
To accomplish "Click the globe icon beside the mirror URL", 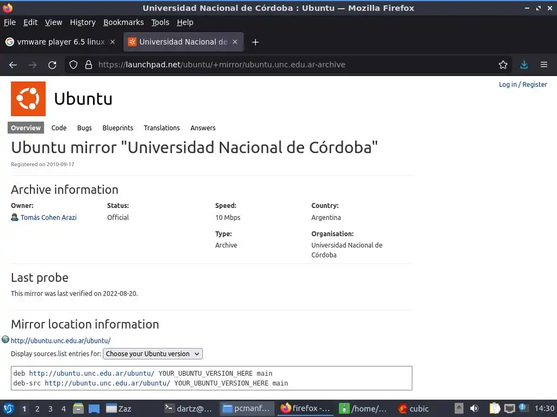I will coord(5,339).
